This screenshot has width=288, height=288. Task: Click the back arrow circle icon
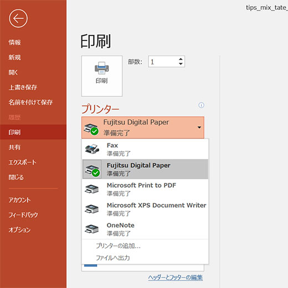point(18,18)
